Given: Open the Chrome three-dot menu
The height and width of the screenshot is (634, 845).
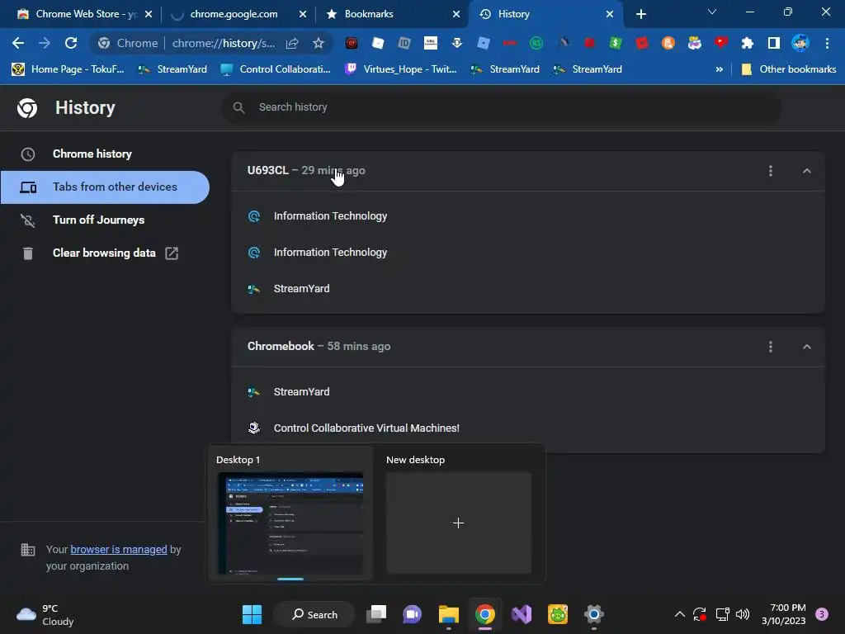Looking at the screenshot, I should click(x=827, y=43).
